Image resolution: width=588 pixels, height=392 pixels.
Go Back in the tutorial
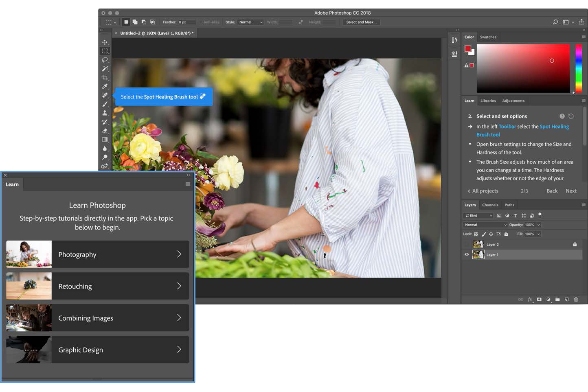[552, 191]
